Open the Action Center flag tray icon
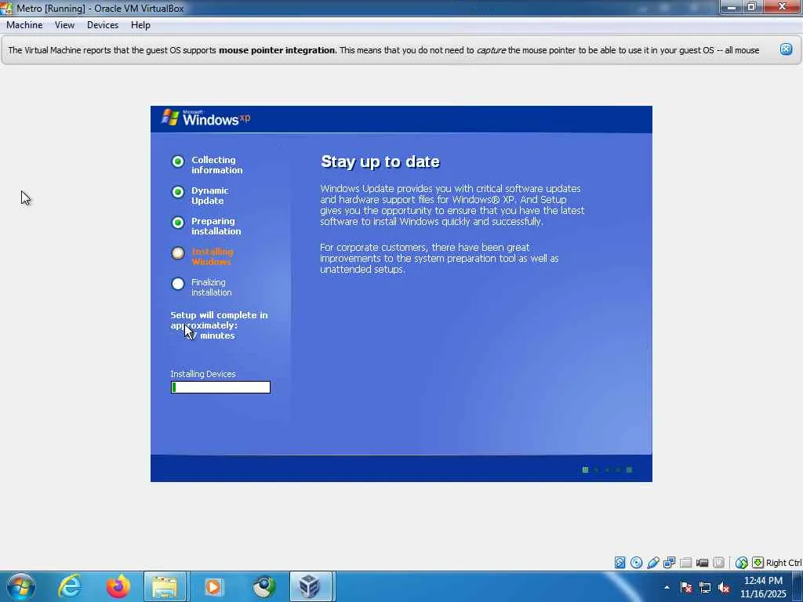 pos(685,587)
